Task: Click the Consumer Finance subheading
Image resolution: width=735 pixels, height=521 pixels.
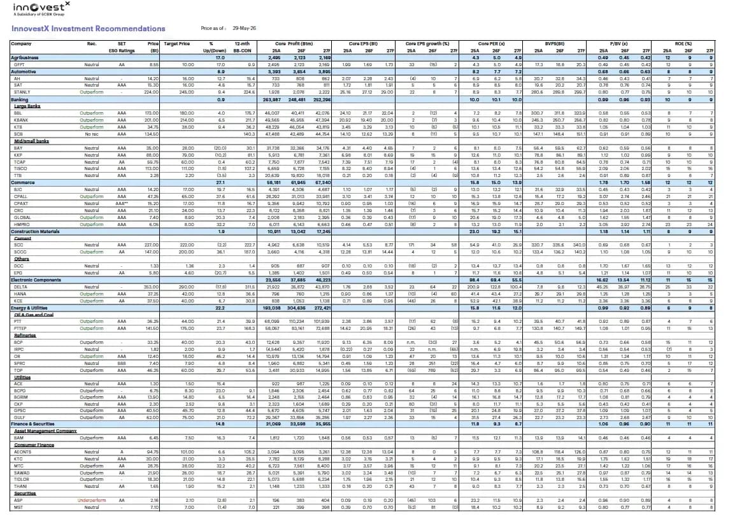Action: pos(34,445)
